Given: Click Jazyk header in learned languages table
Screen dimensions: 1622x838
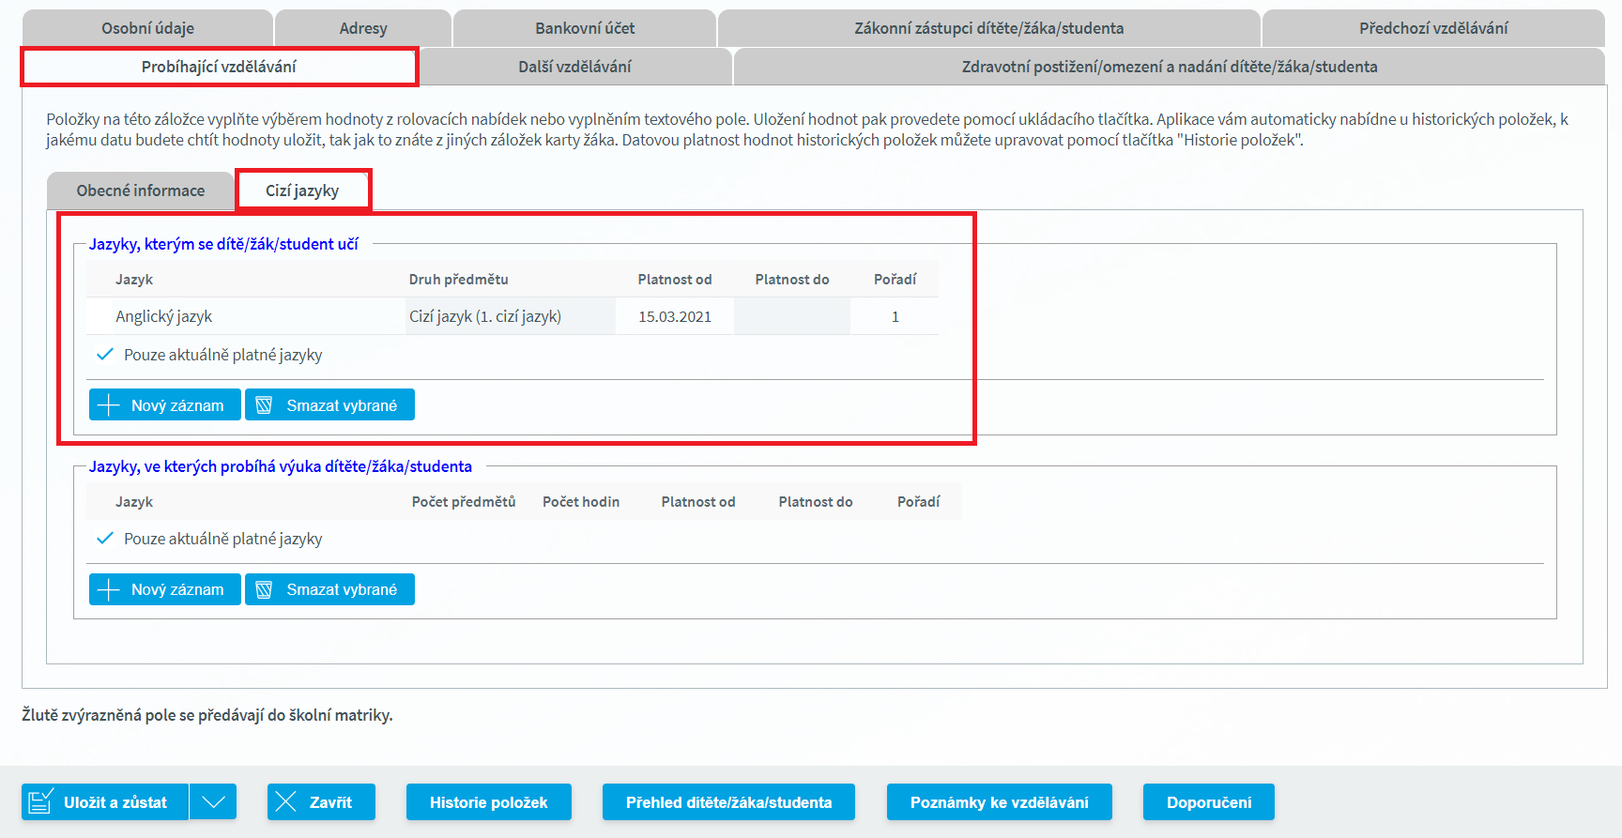Looking at the screenshot, I should (134, 279).
